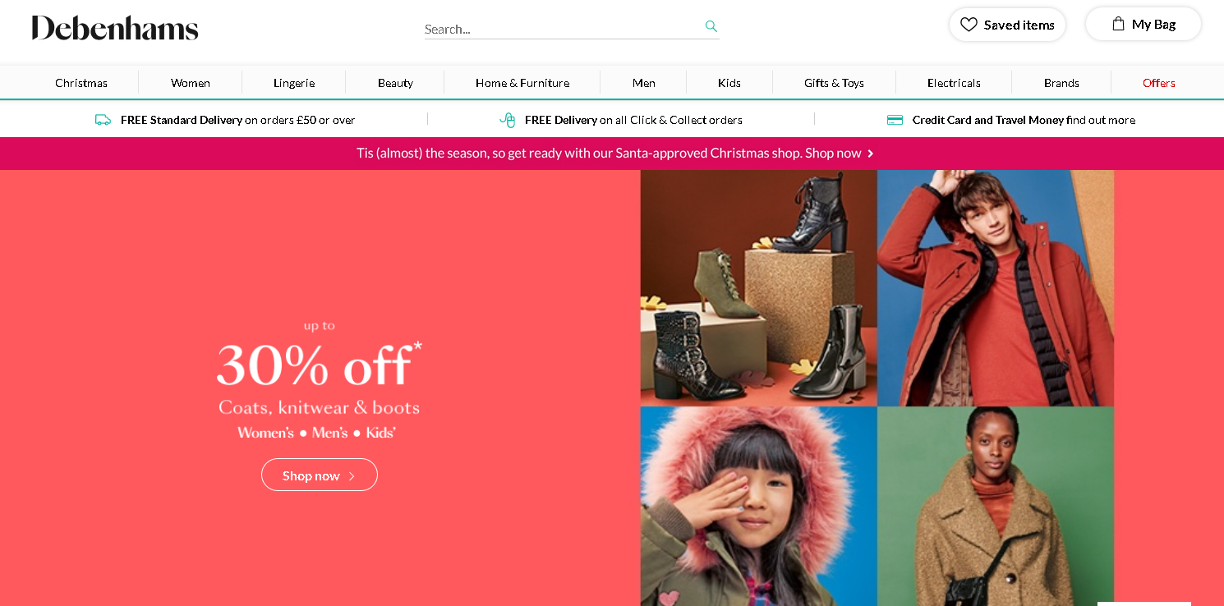Type in the Search field
Image resolution: width=1224 pixels, height=606 pixels.
(x=563, y=29)
